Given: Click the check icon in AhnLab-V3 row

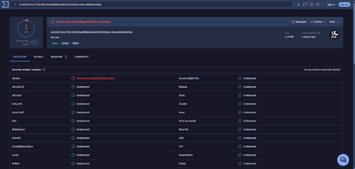Looking at the screenshot, I should pyautogui.click(x=73, y=87).
